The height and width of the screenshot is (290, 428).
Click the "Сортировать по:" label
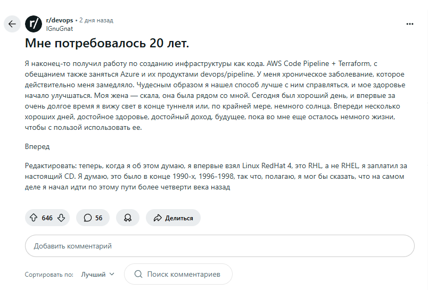(x=49, y=275)
